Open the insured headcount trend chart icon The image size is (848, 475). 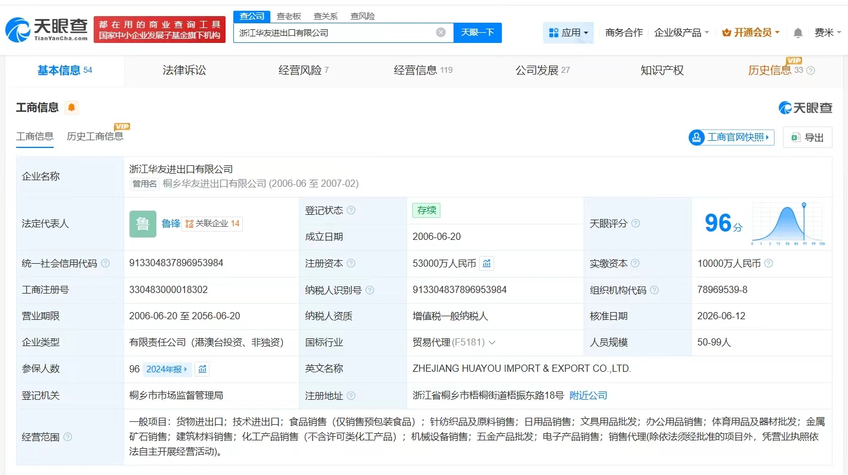(202, 369)
